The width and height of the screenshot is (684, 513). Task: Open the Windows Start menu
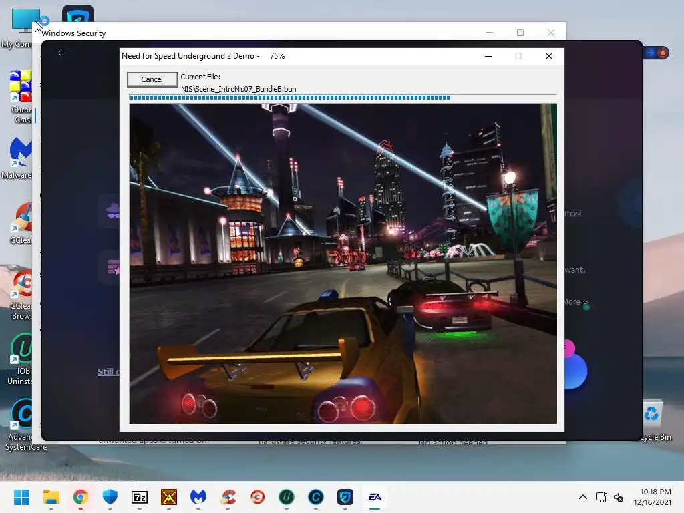tap(21, 497)
